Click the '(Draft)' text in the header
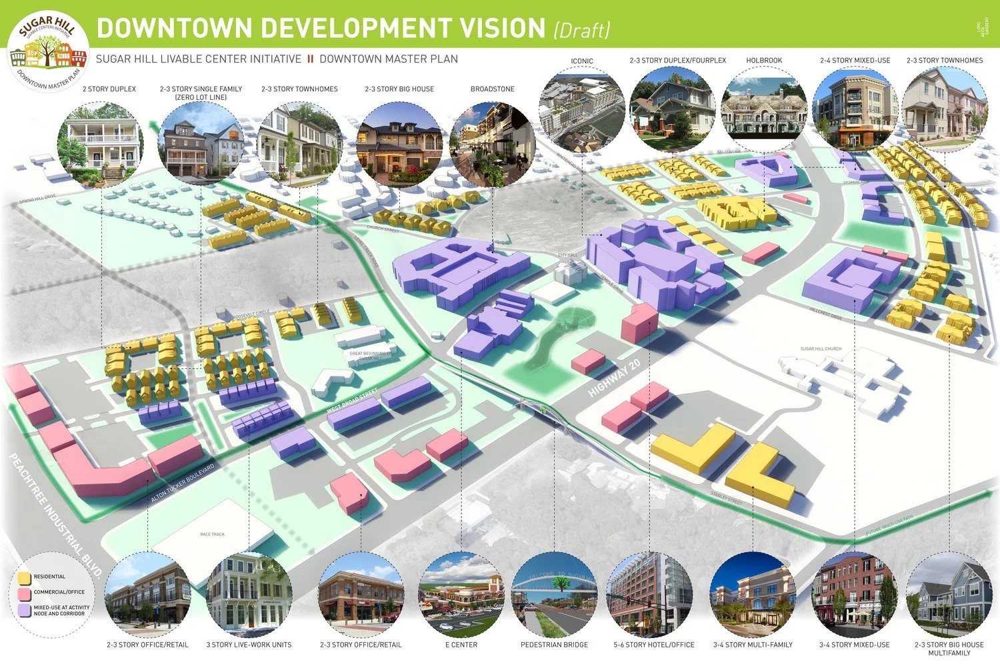1000x666 pixels. (581, 30)
